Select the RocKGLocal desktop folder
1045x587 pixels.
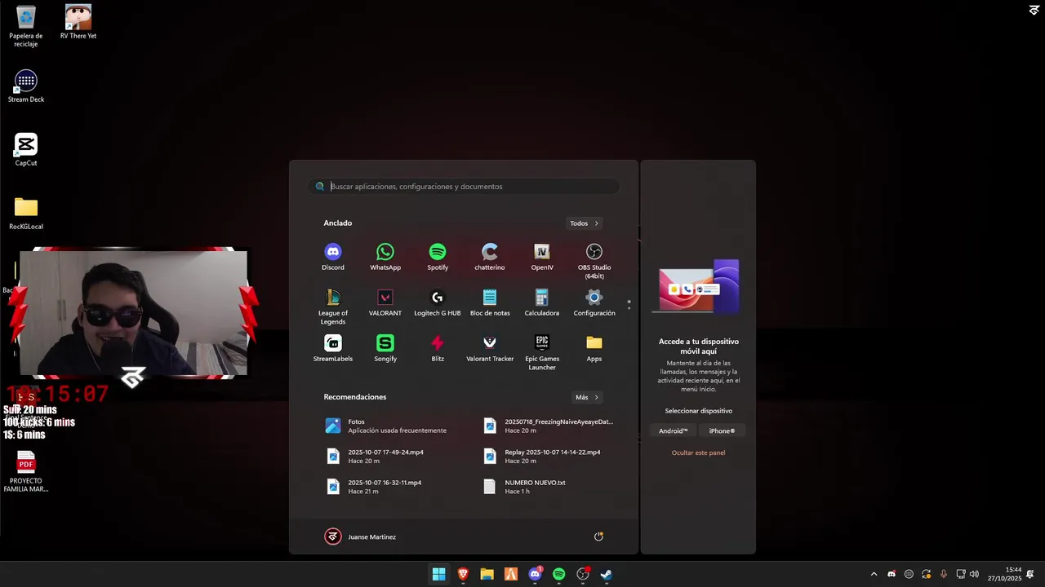(26, 214)
